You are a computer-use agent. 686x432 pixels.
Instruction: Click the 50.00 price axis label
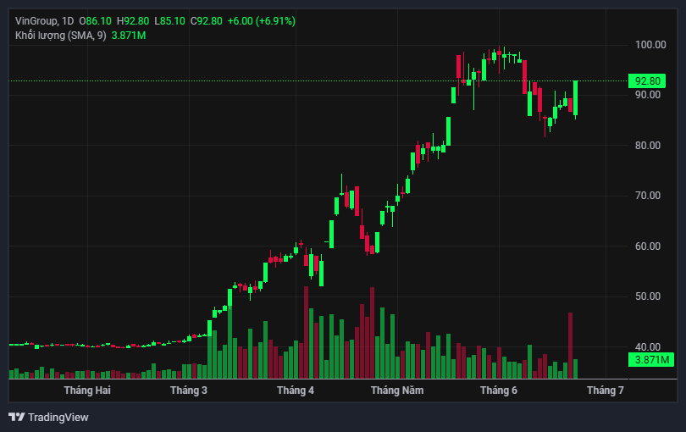[648, 296]
